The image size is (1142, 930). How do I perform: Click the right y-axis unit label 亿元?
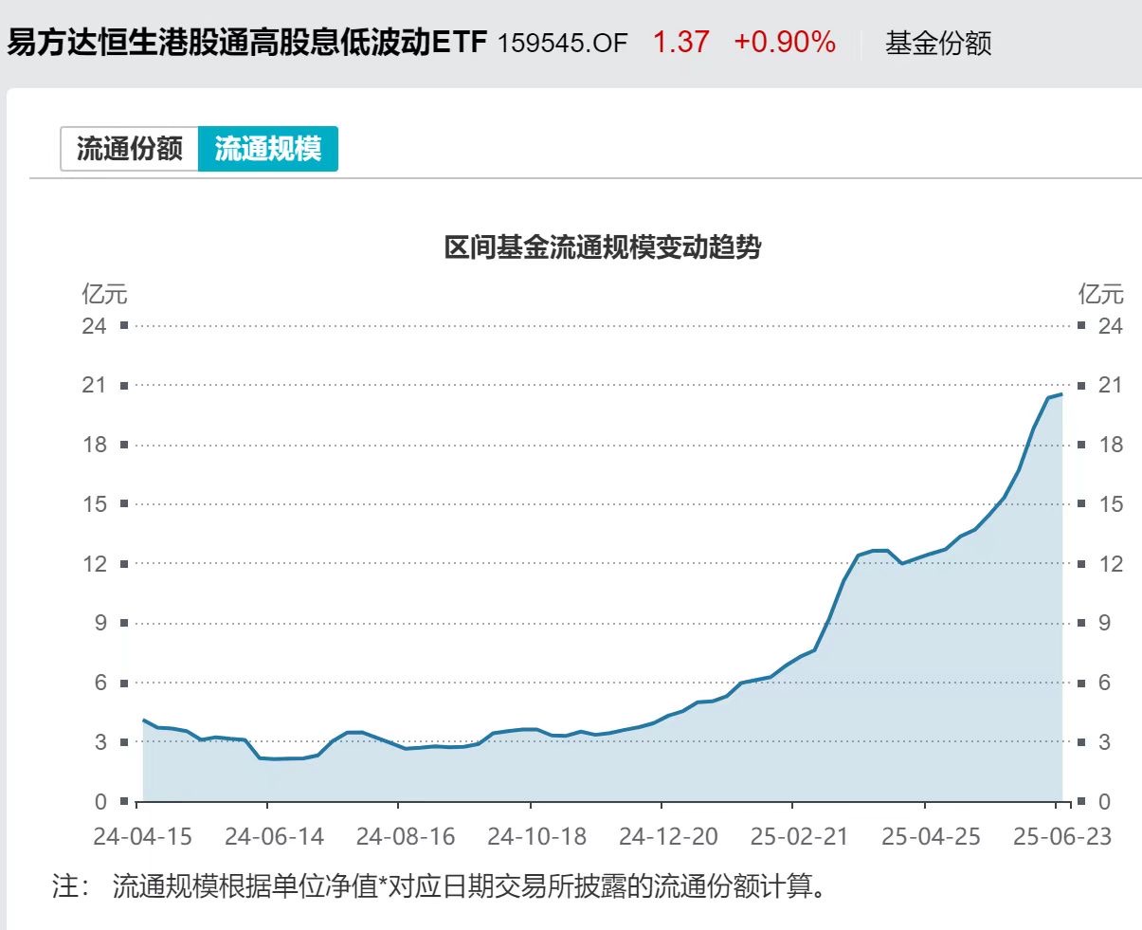point(1100,294)
